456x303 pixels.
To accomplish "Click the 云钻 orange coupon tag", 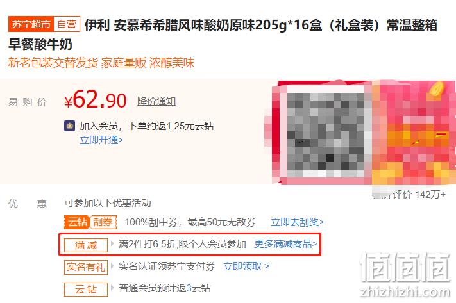I will point(77,222).
